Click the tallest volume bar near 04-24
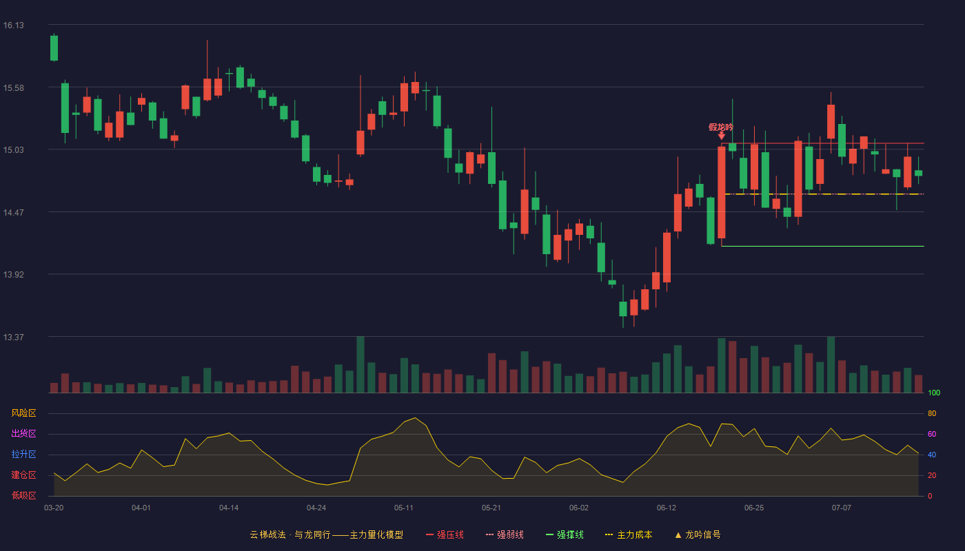This screenshot has width=965, height=551. pyautogui.click(x=360, y=364)
